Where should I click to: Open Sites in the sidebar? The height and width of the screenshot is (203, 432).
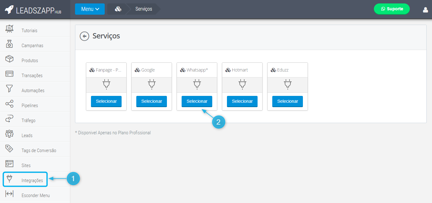26,166
